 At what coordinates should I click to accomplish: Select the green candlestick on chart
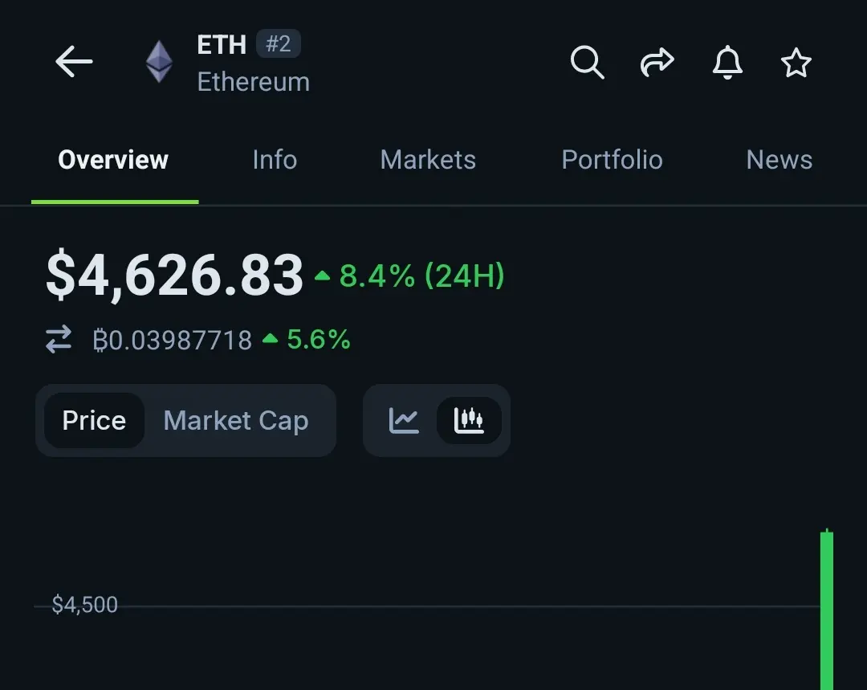(x=827, y=609)
